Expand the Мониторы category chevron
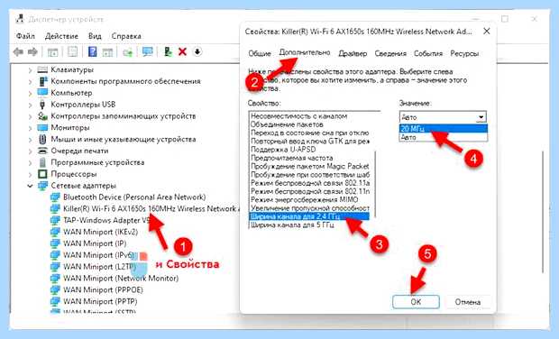 (30, 128)
